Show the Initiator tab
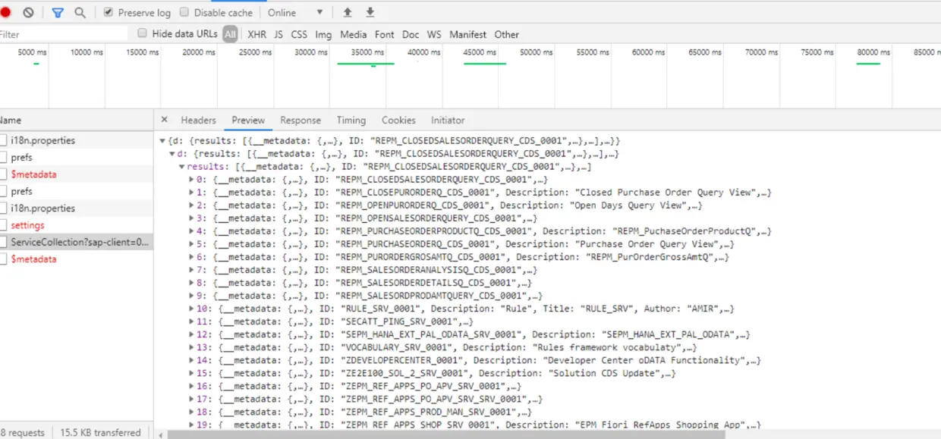 tap(448, 121)
